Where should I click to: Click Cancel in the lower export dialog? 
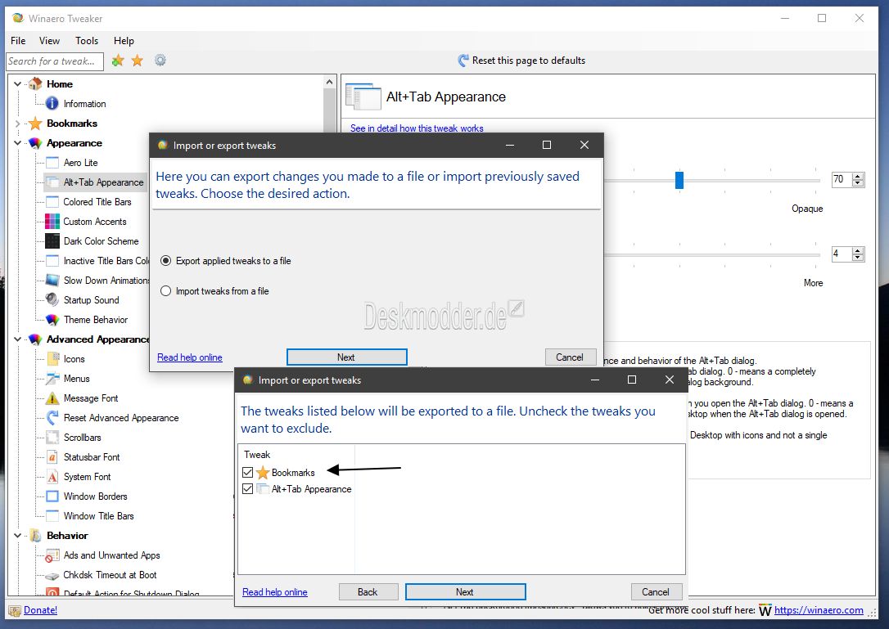coord(656,591)
